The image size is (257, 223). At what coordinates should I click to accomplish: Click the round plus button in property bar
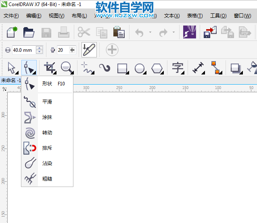click(x=112, y=50)
